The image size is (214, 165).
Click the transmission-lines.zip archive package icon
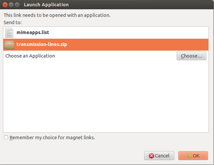click(9, 44)
